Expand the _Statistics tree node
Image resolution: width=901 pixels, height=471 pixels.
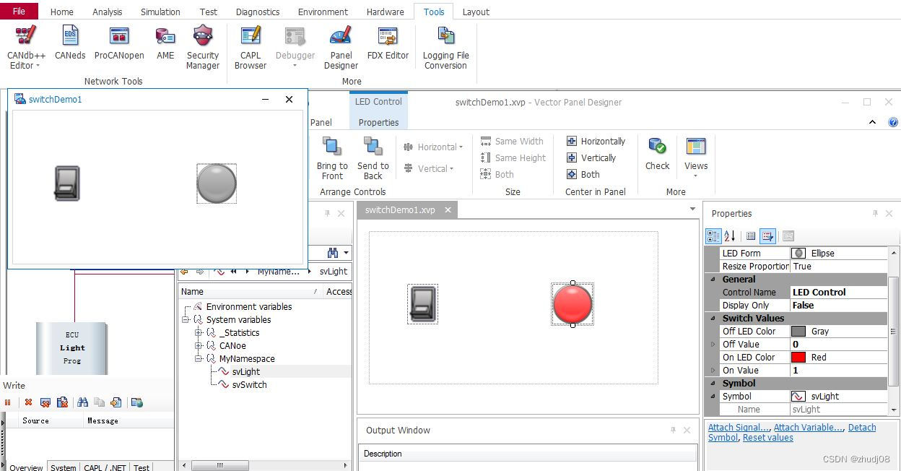click(199, 333)
